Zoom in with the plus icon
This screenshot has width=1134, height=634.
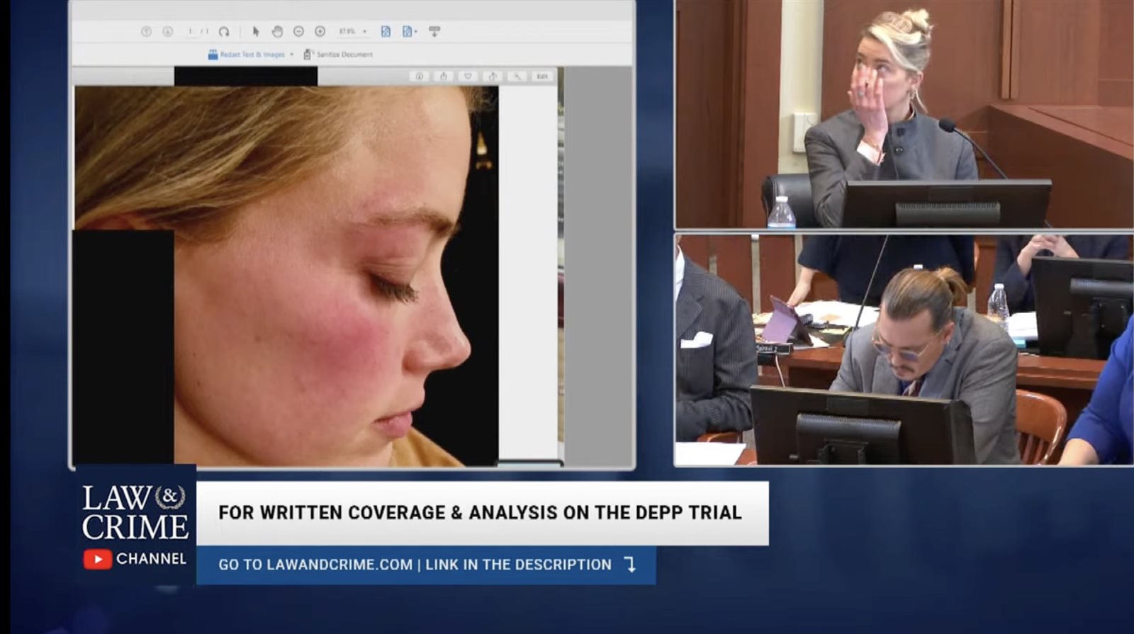pos(320,32)
